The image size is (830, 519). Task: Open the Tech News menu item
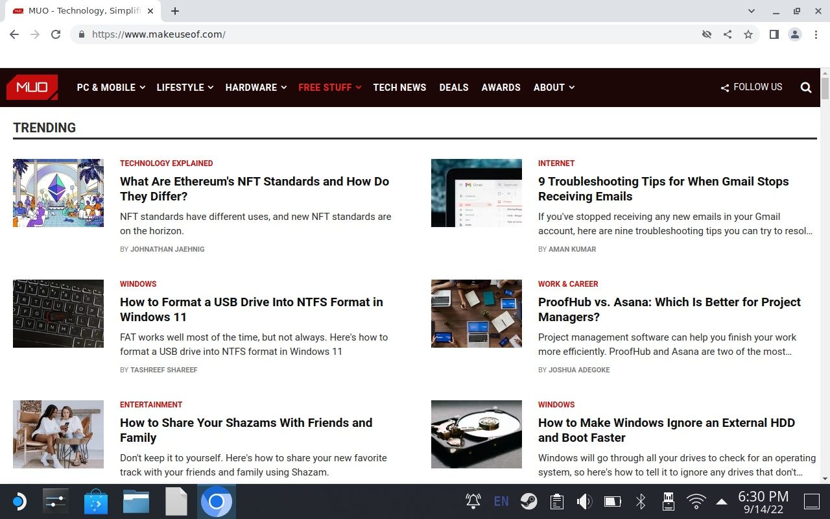399,87
